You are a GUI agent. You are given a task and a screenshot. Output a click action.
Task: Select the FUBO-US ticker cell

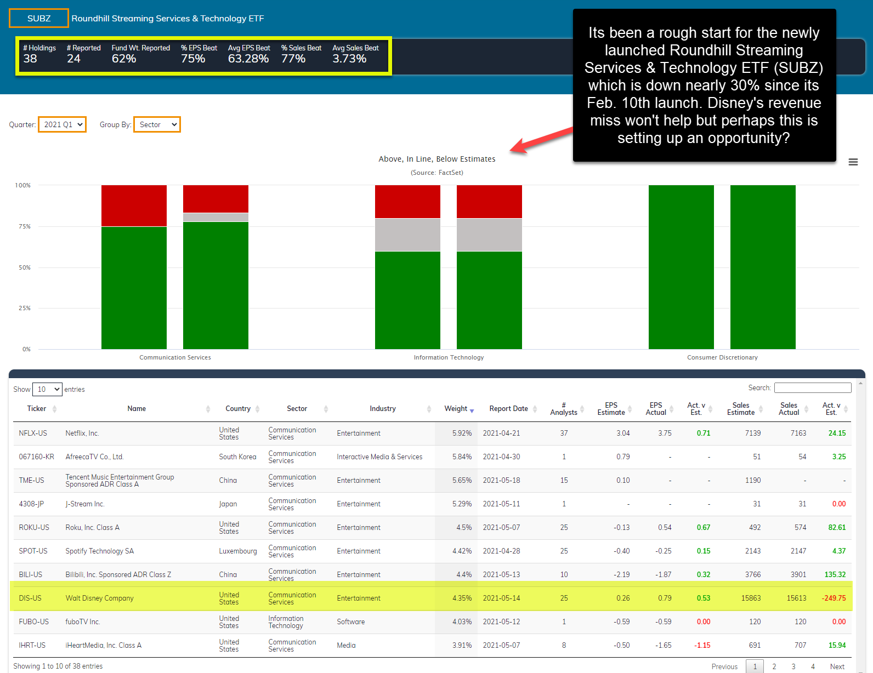(33, 621)
